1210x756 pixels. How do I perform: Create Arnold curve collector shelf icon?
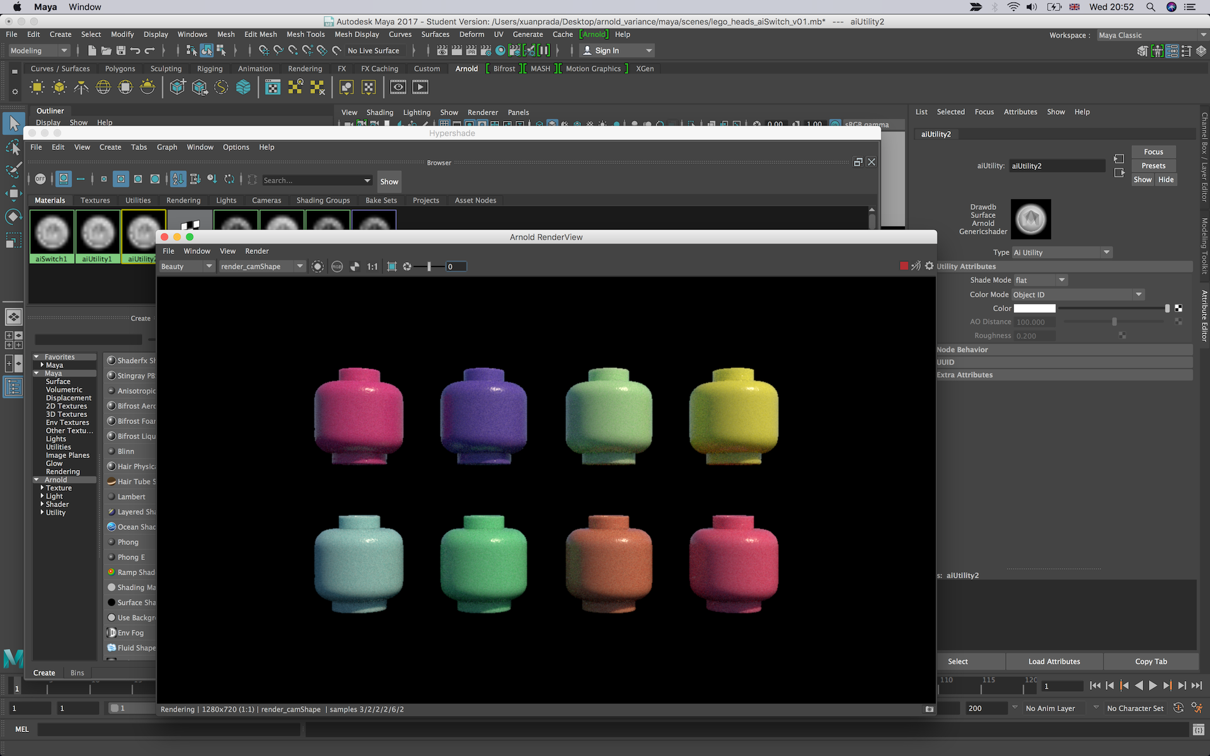click(x=221, y=88)
